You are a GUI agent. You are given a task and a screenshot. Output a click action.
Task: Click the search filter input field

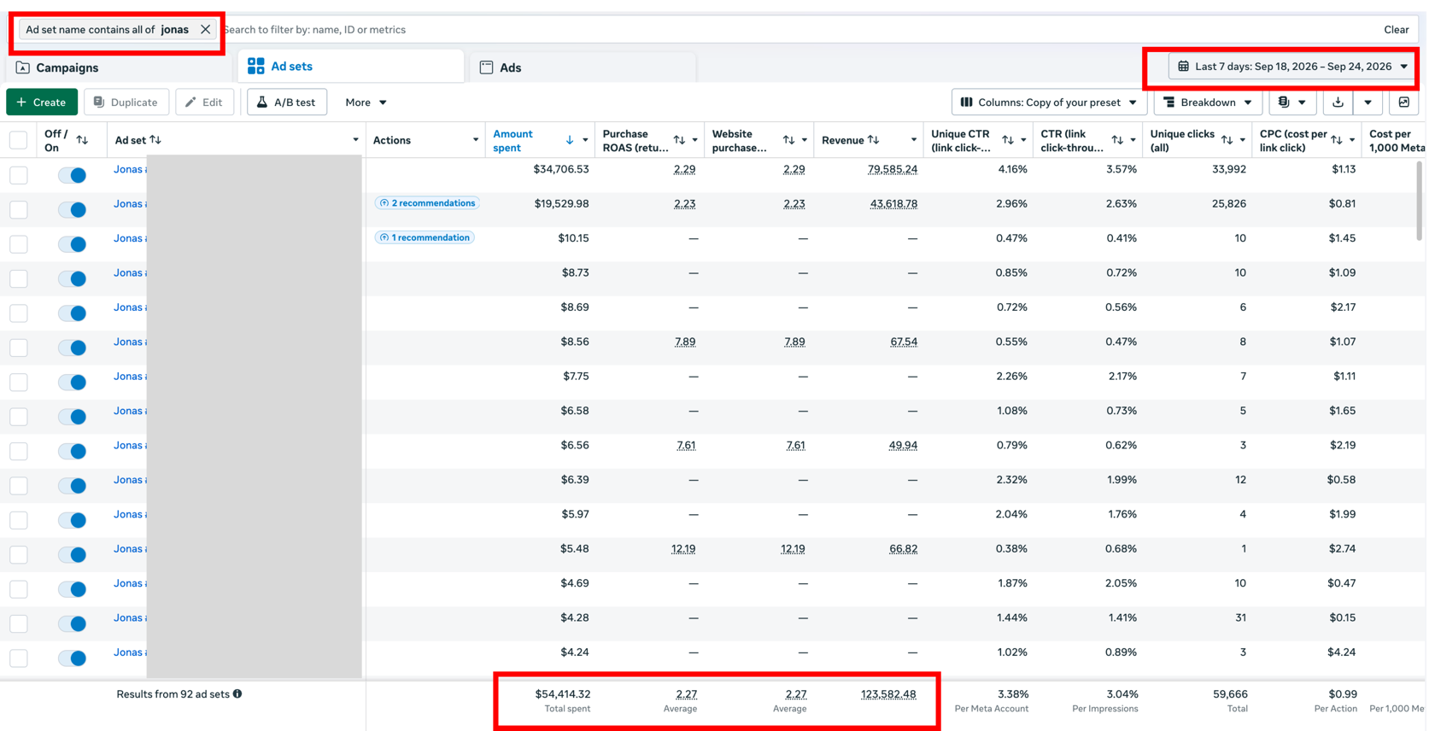(x=794, y=29)
